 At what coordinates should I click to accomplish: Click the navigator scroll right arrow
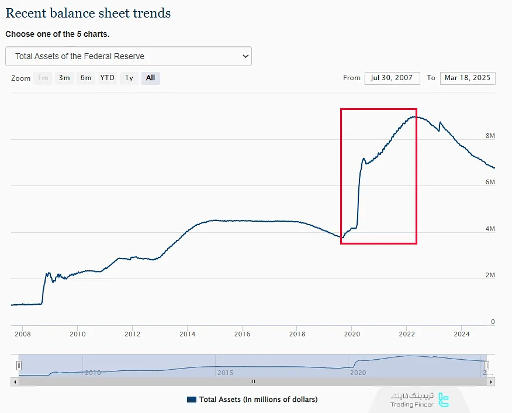[491, 381]
